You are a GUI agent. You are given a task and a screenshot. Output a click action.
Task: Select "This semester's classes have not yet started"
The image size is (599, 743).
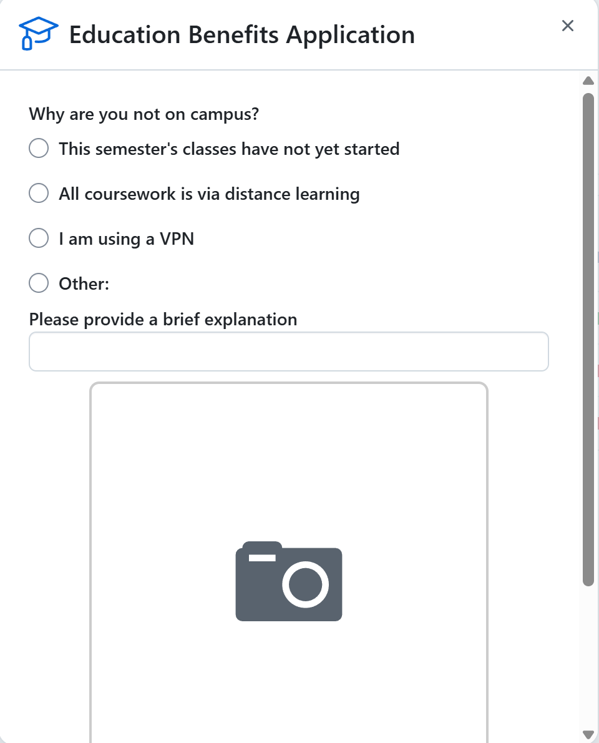(38, 148)
